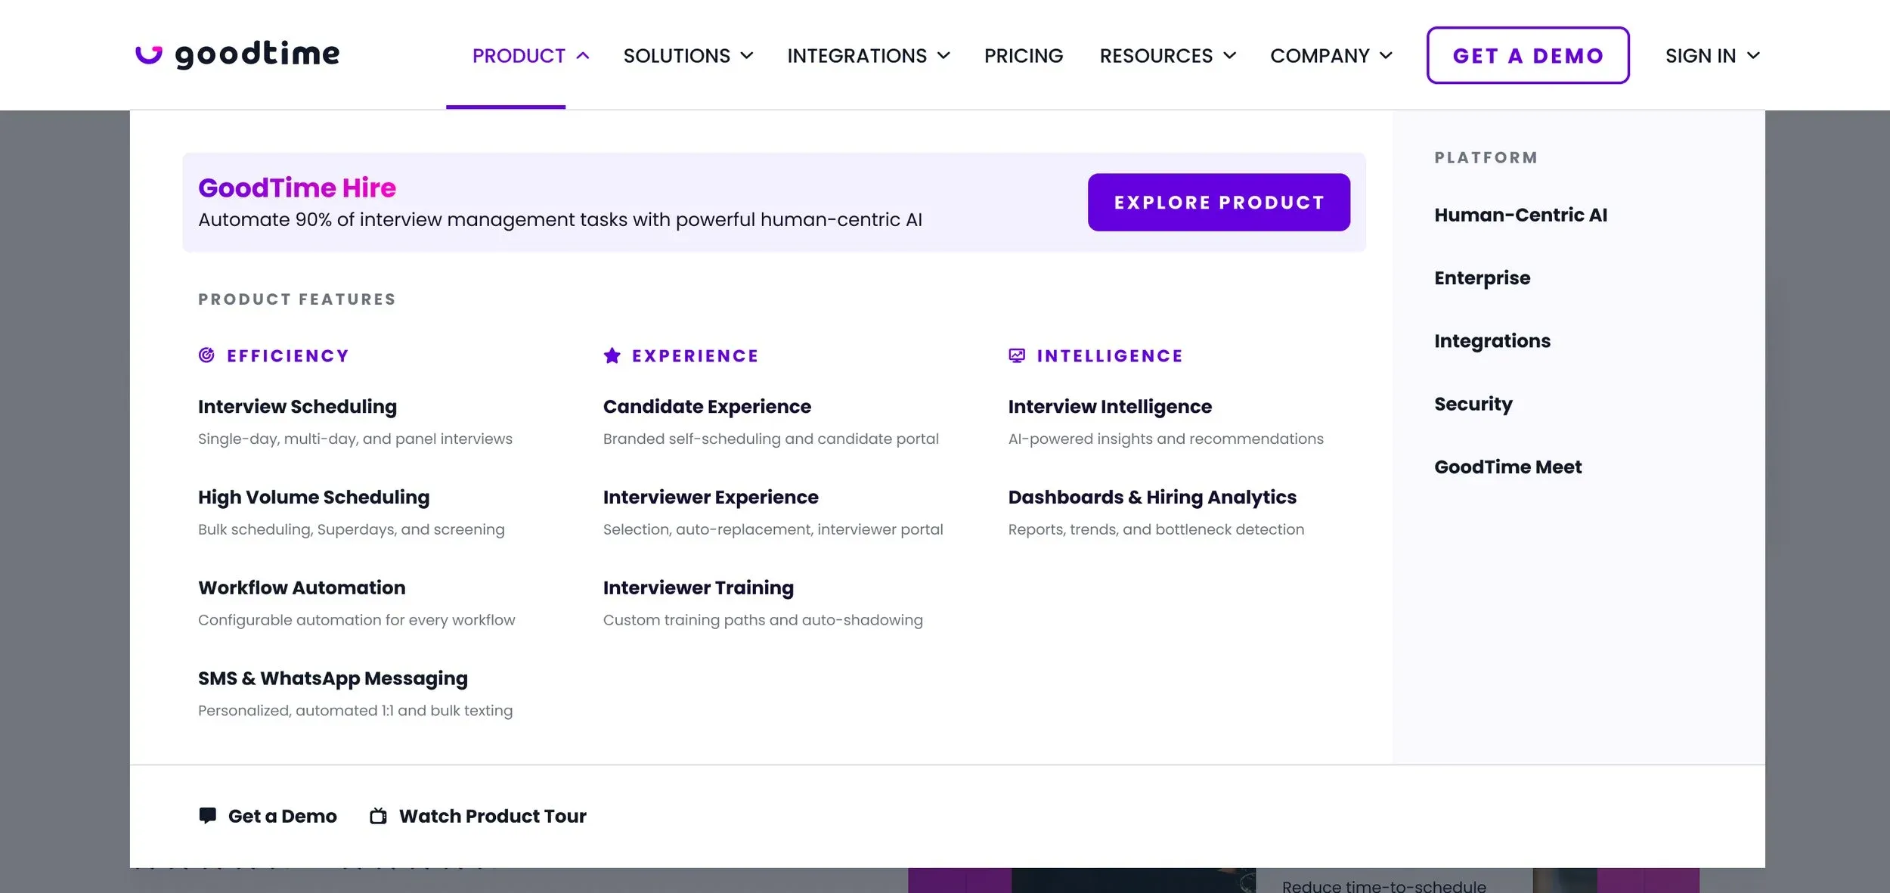Select the PRODUCT menu label
The height and width of the screenshot is (893, 1890).
[x=519, y=56]
